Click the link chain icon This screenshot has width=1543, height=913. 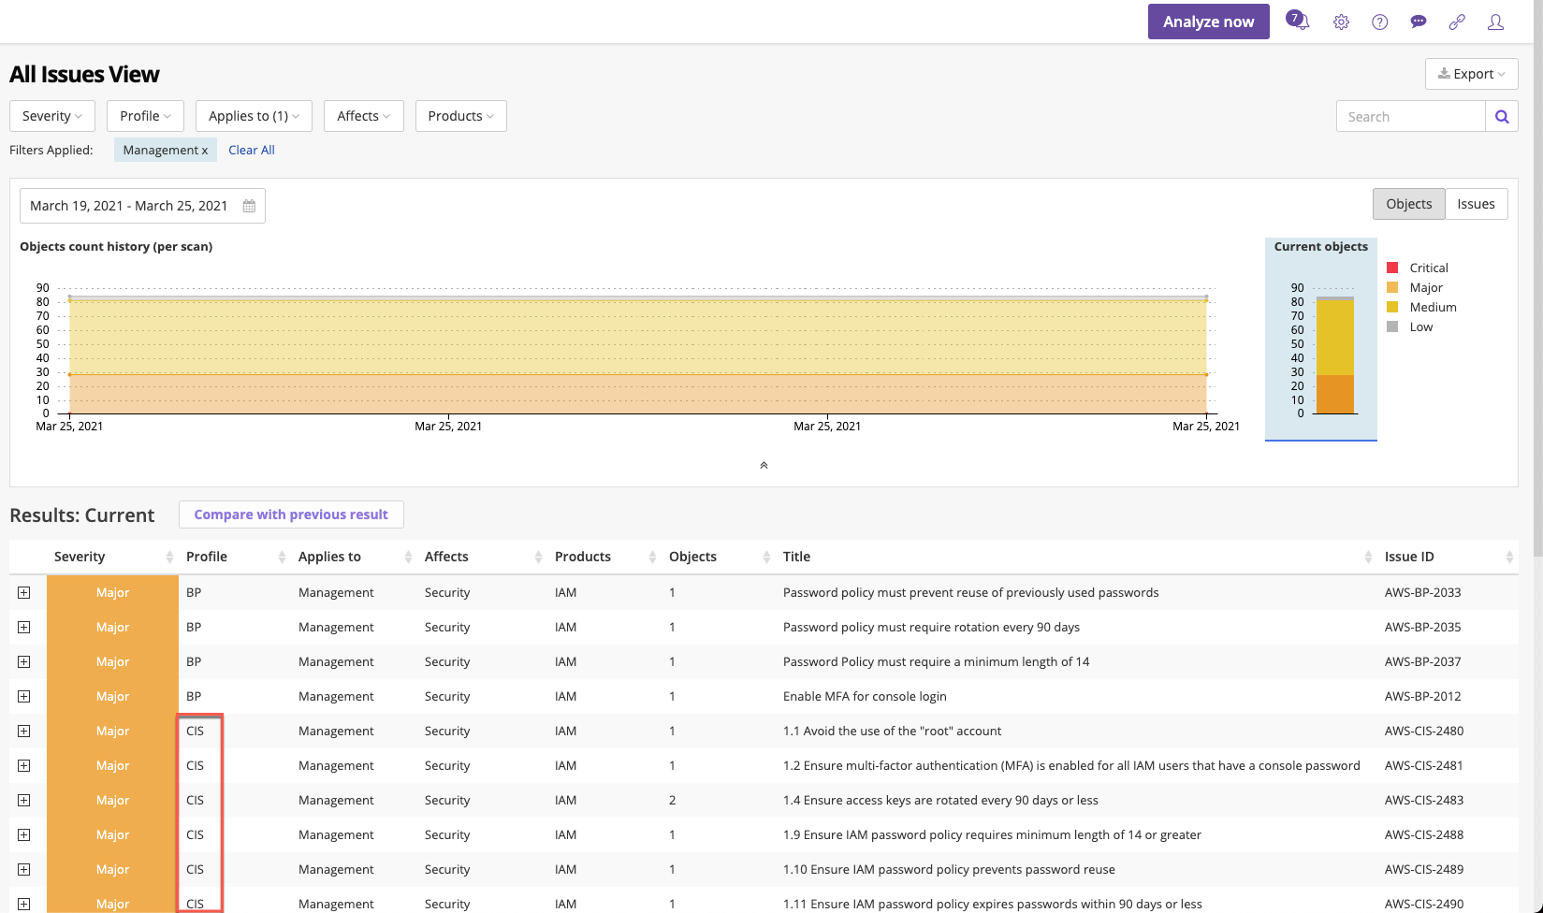[1457, 22]
